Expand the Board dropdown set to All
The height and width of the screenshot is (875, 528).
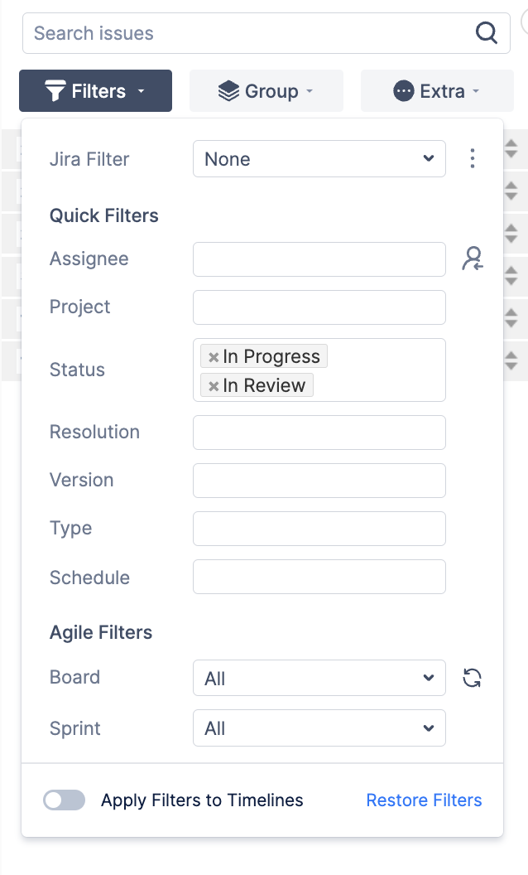click(319, 678)
